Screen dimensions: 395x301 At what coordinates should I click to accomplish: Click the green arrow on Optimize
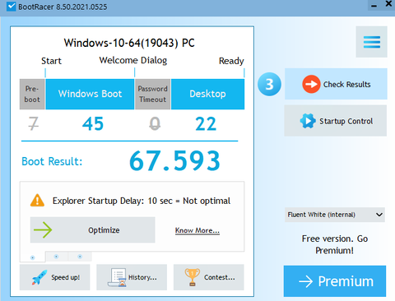[x=43, y=230]
